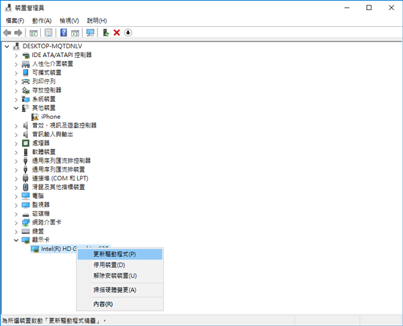Expand the 通用序列匯流排裝置 node
The height and width of the screenshot is (326, 403).
[16, 170]
